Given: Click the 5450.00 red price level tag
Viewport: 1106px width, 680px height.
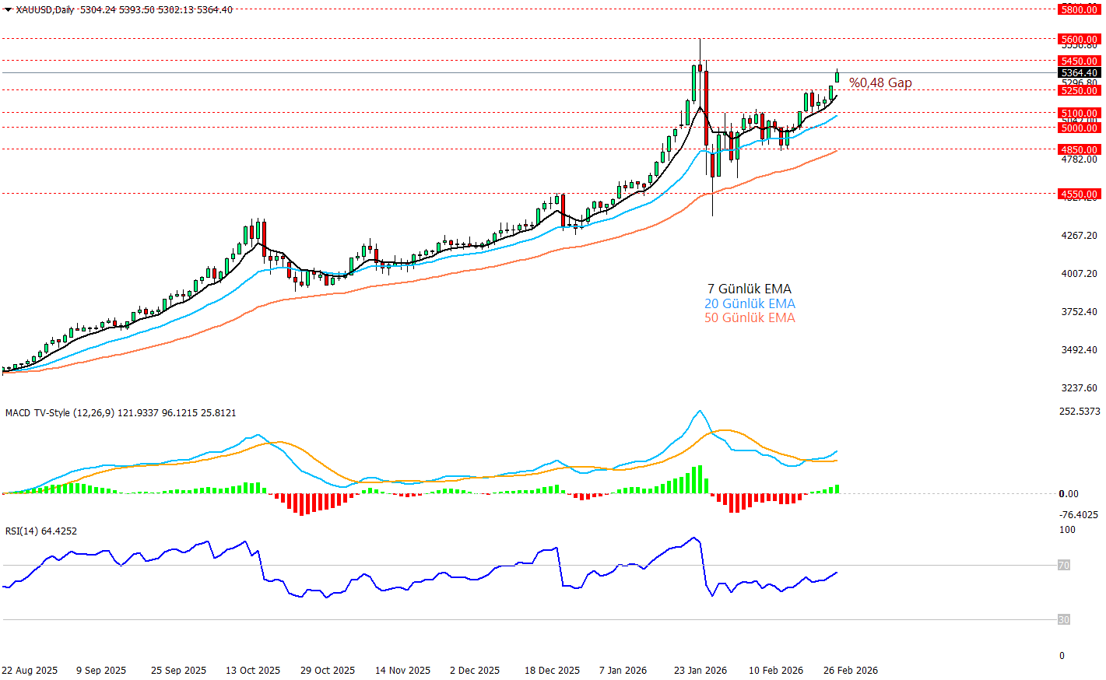Looking at the screenshot, I should tap(1079, 61).
